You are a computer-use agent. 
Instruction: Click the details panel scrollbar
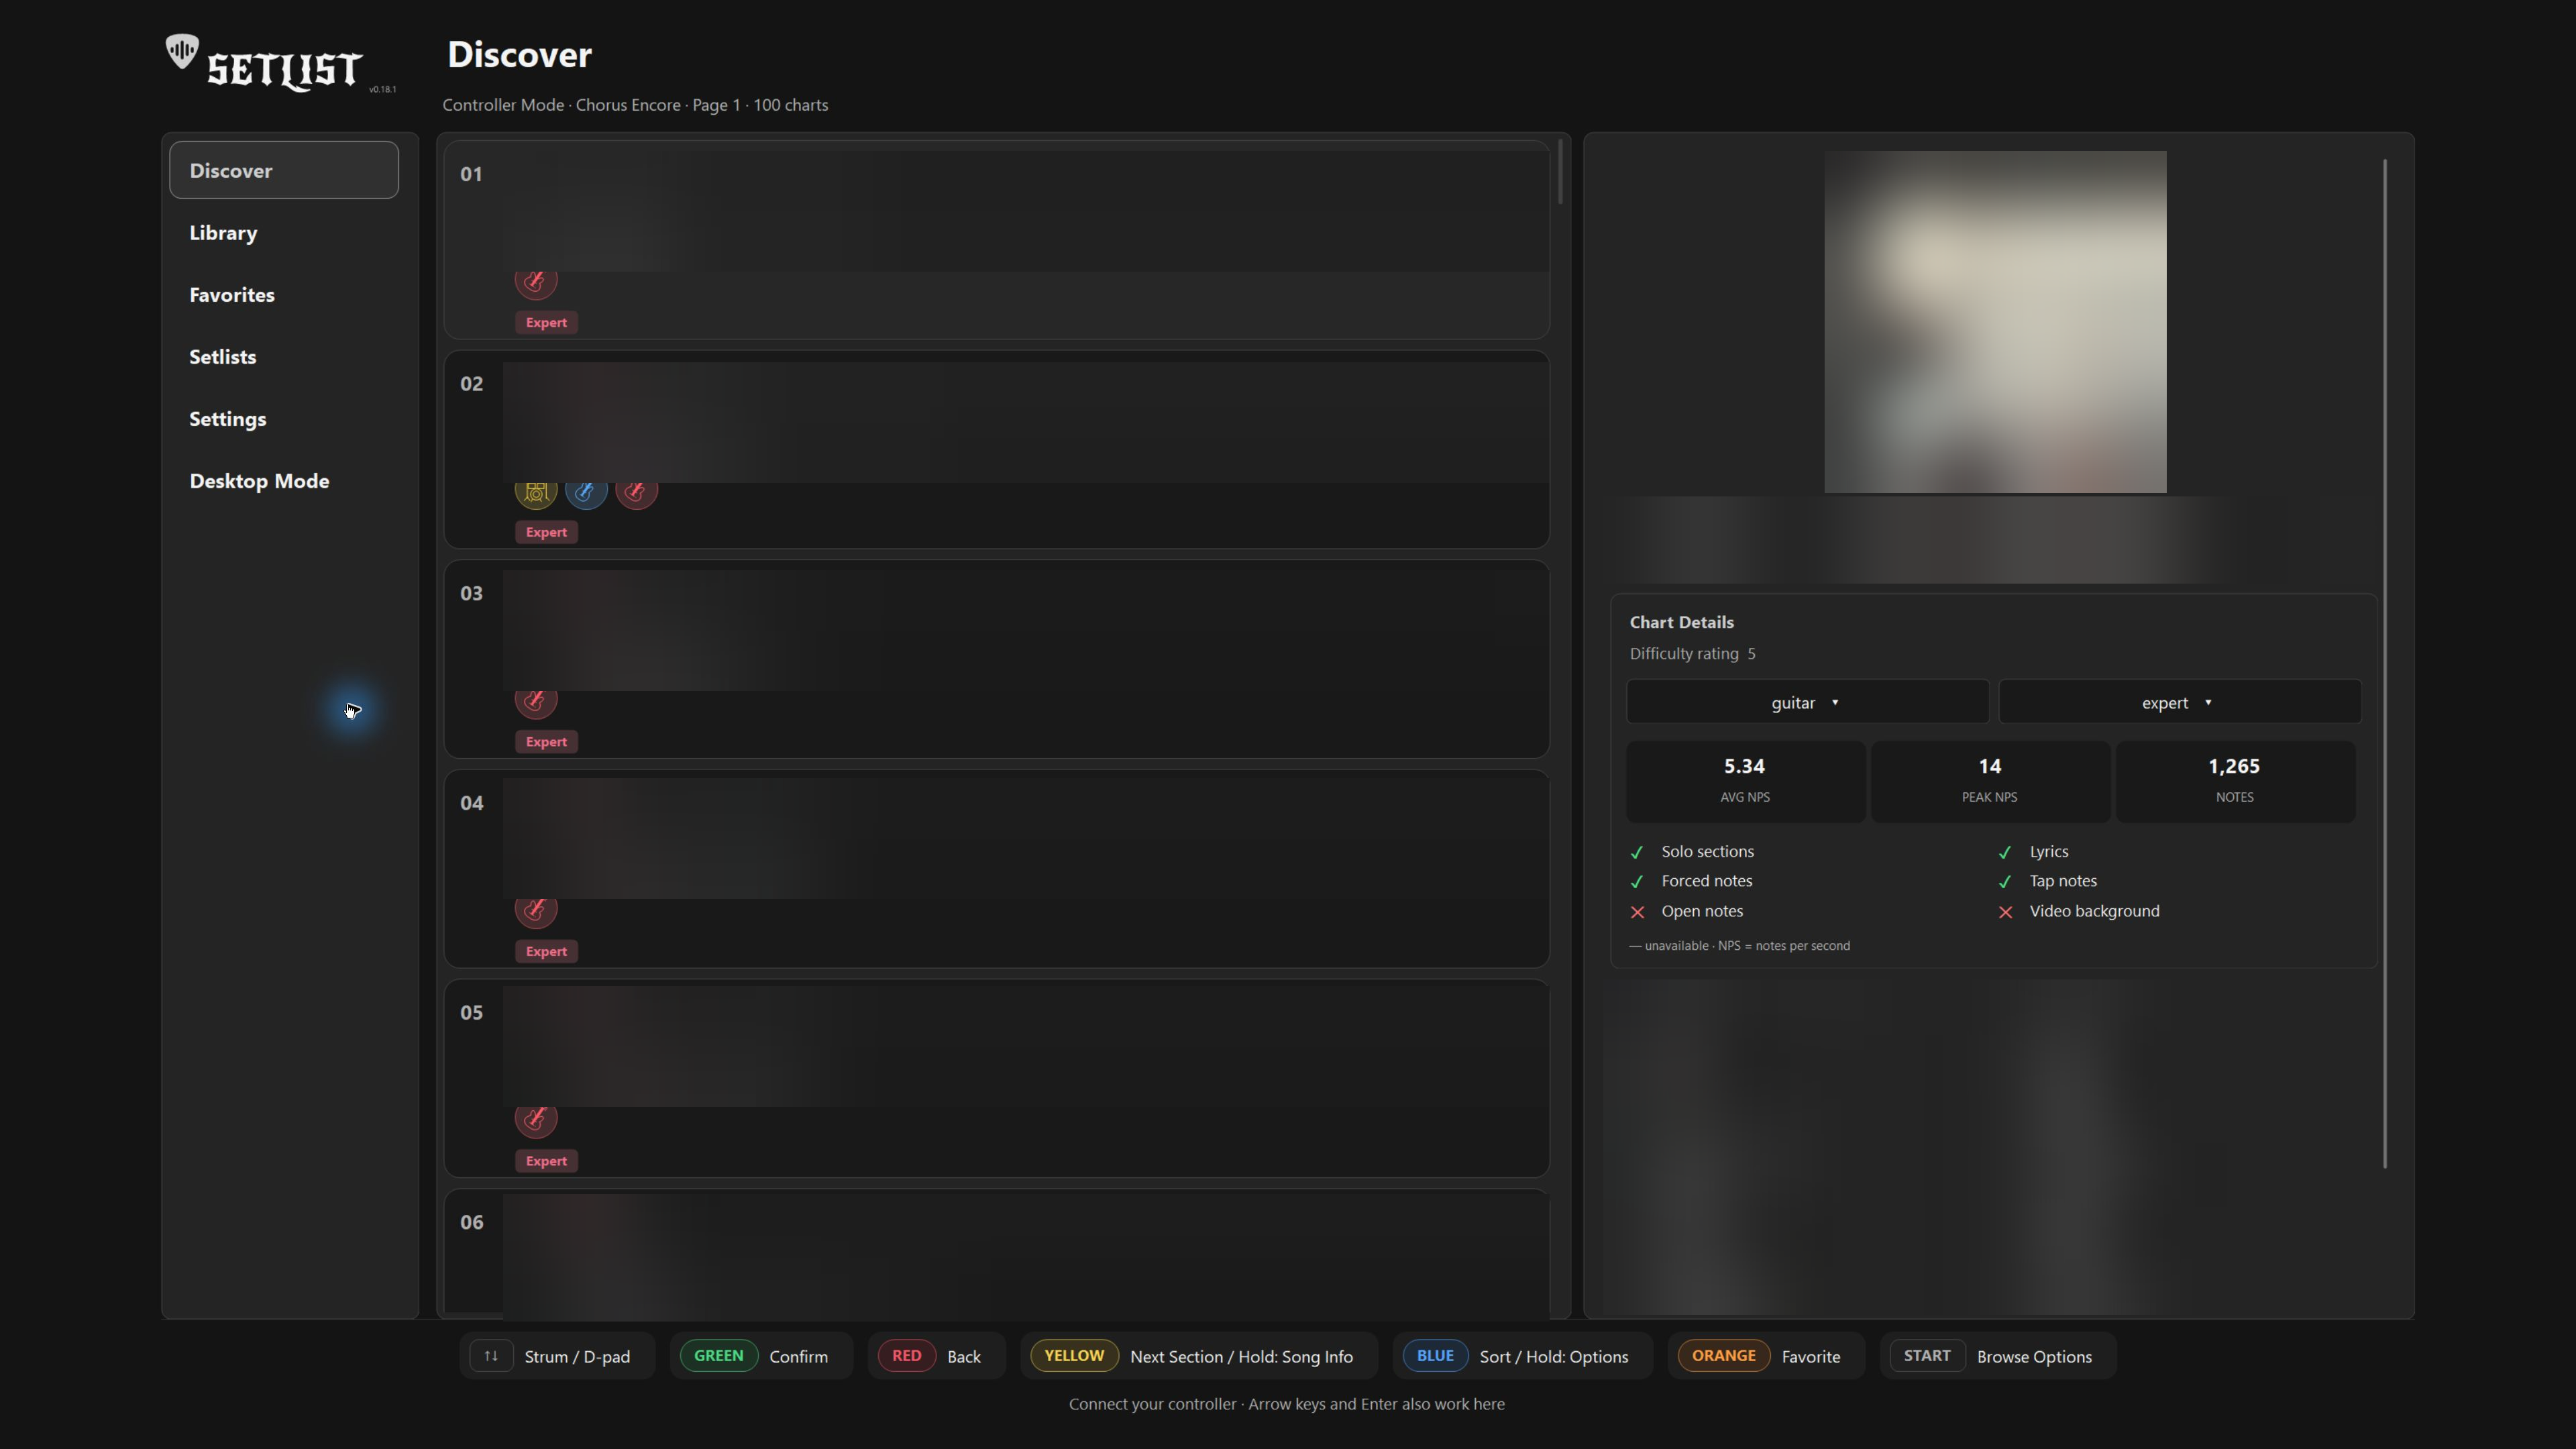(2385, 663)
